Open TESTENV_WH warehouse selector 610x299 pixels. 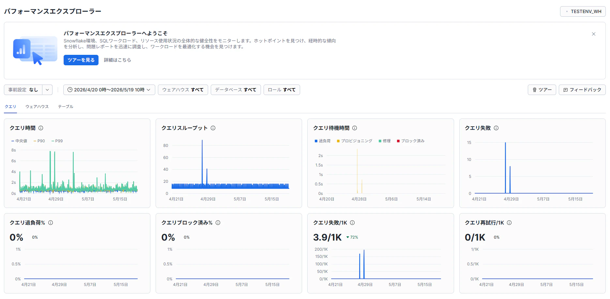click(x=583, y=11)
